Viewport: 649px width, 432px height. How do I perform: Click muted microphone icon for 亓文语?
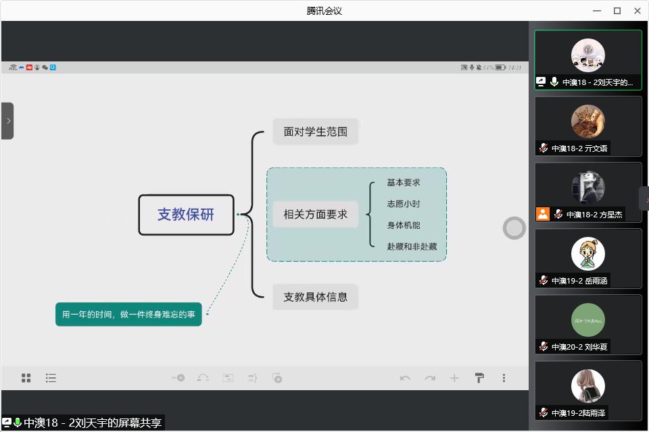coord(543,148)
